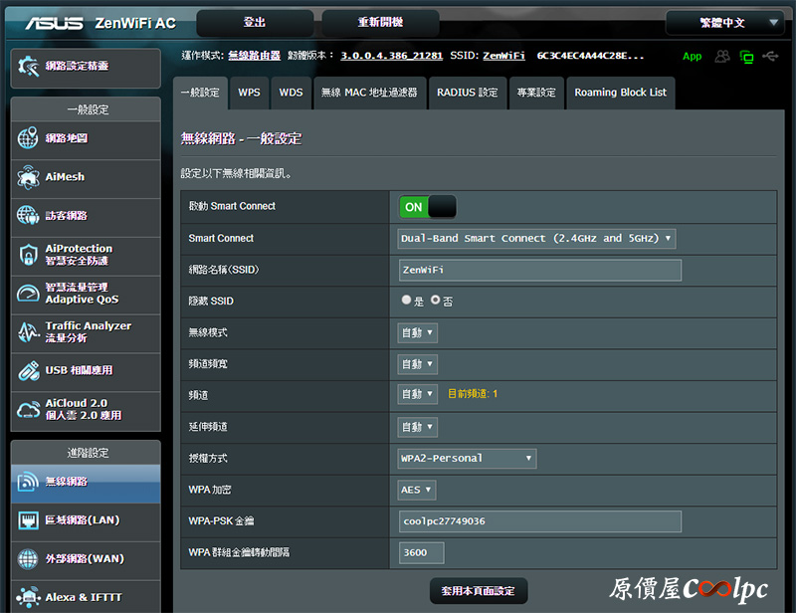Open the network setup wizard icon

click(28, 67)
